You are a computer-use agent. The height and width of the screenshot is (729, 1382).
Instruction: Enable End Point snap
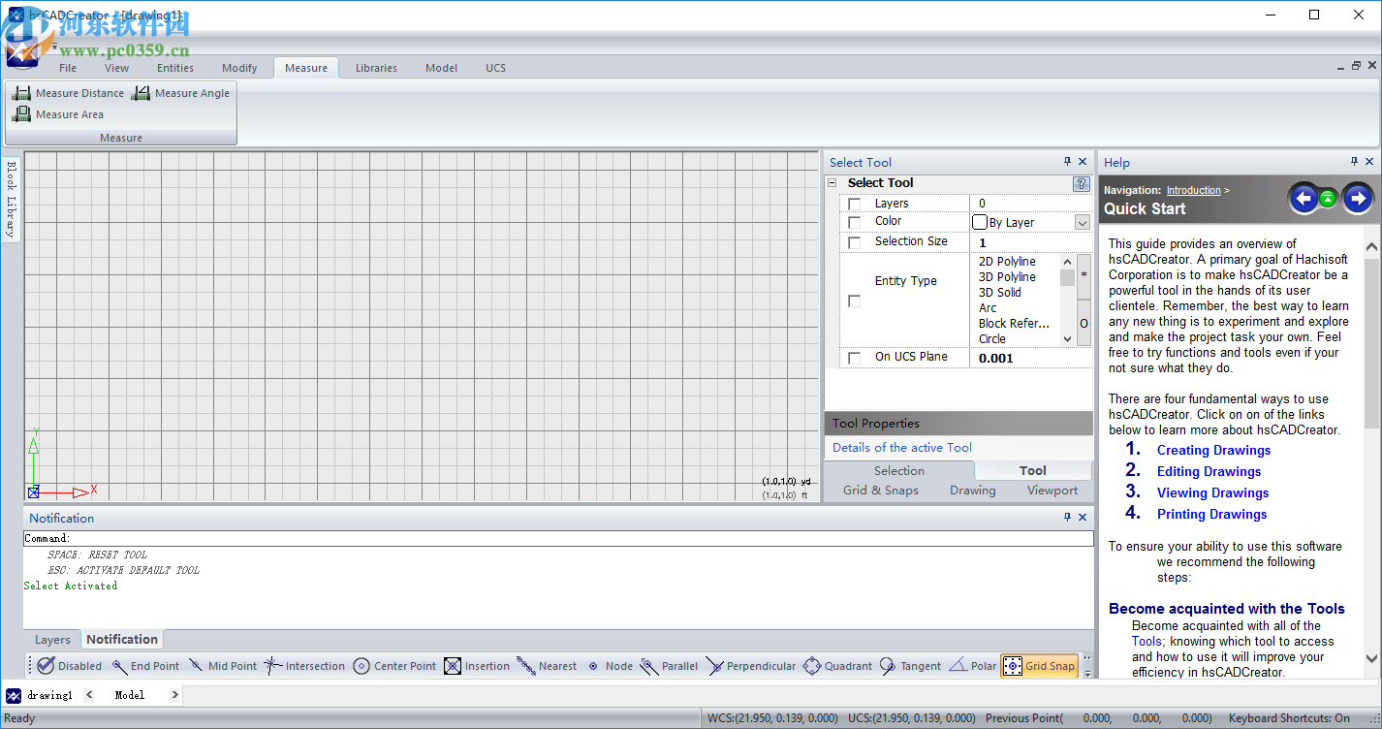click(x=145, y=666)
